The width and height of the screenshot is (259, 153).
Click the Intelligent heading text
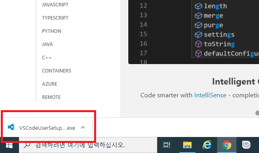(234, 82)
